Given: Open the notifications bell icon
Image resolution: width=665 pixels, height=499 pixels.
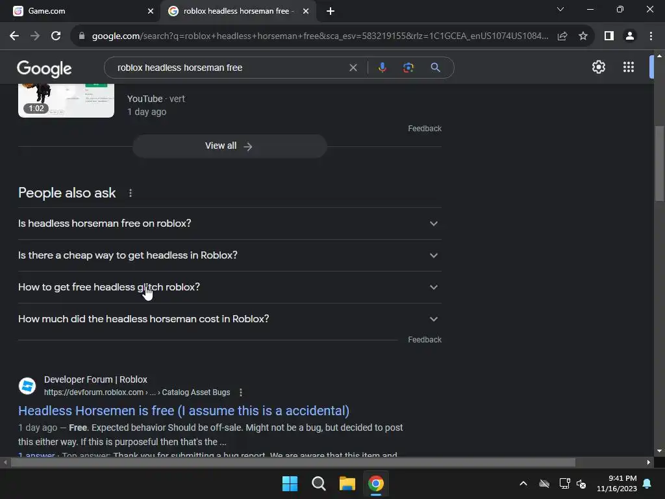Looking at the screenshot, I should pyautogui.click(x=647, y=483).
